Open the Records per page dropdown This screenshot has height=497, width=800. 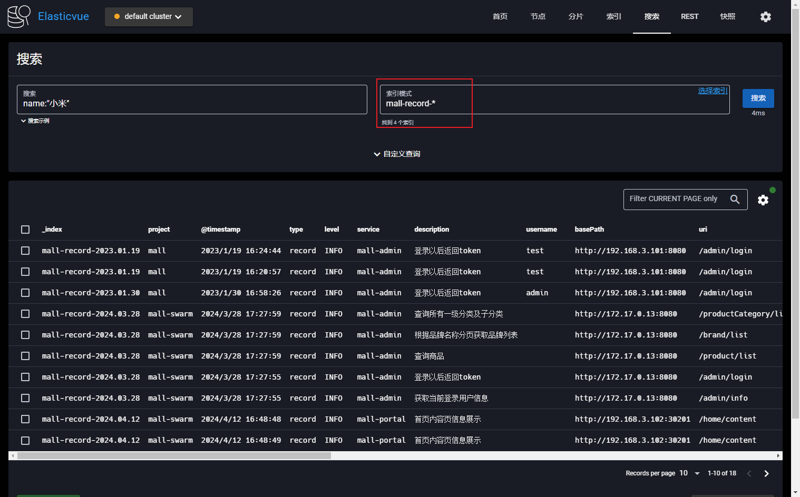pyautogui.click(x=689, y=473)
